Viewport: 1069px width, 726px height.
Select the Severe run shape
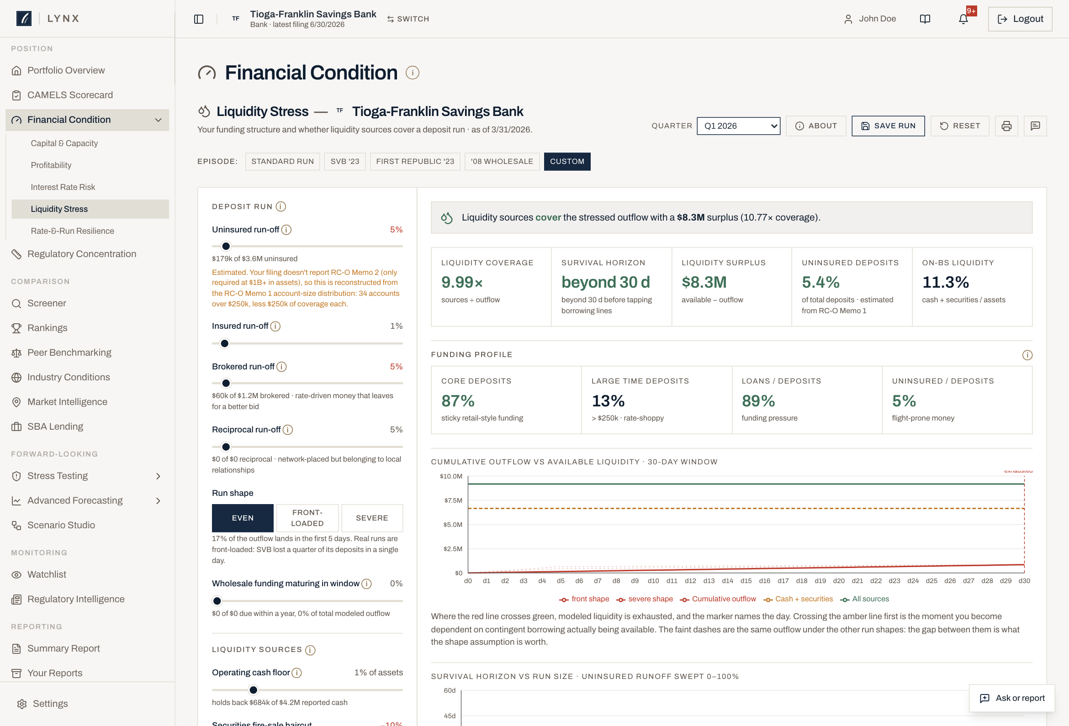pyautogui.click(x=372, y=518)
